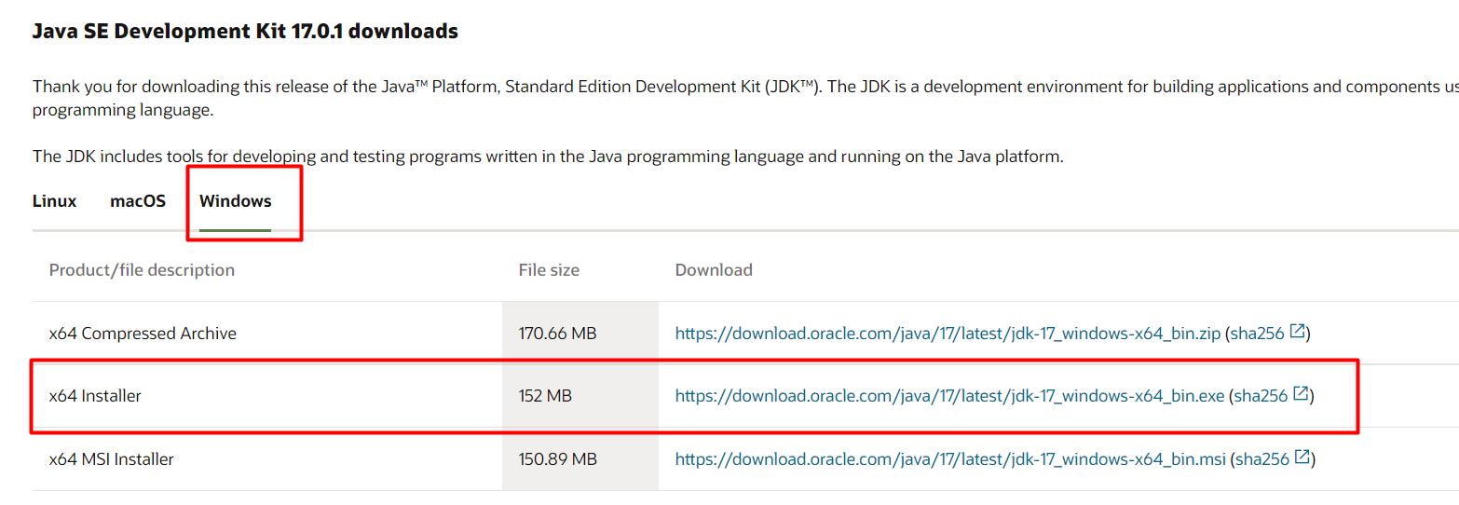This screenshot has width=1459, height=505.
Task: Click external-link icon next to msi sha256
Action: (1303, 457)
